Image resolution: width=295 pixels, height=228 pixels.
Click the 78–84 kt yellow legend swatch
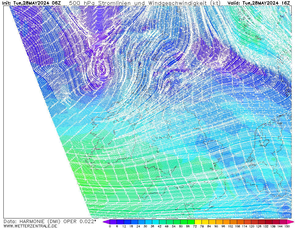point(205,222)
